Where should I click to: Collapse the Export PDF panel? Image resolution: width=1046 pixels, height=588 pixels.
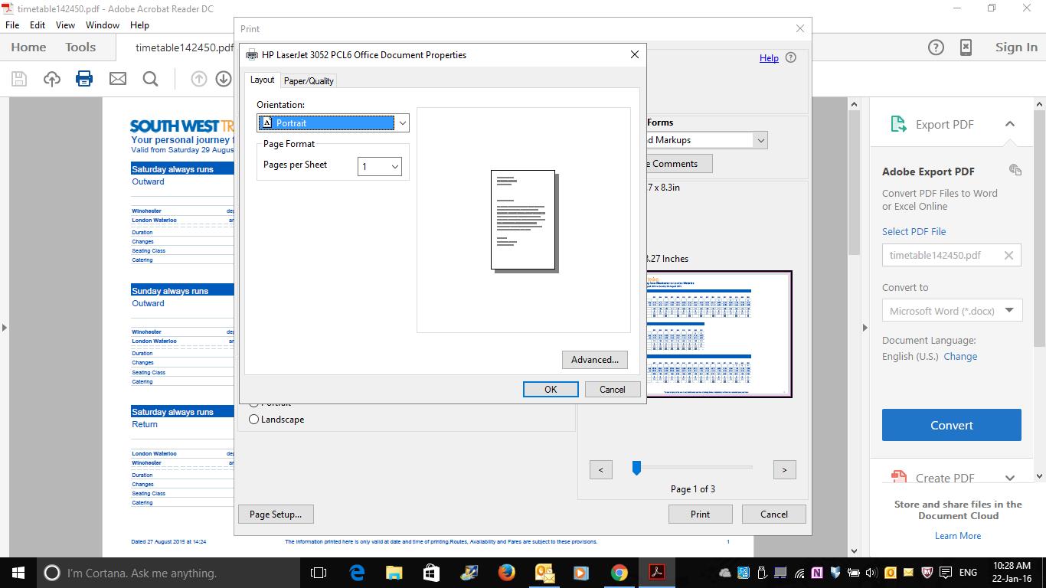[1009, 124]
